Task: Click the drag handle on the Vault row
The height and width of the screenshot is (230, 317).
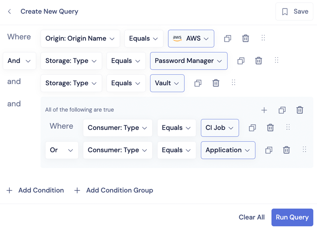Action: (233, 83)
